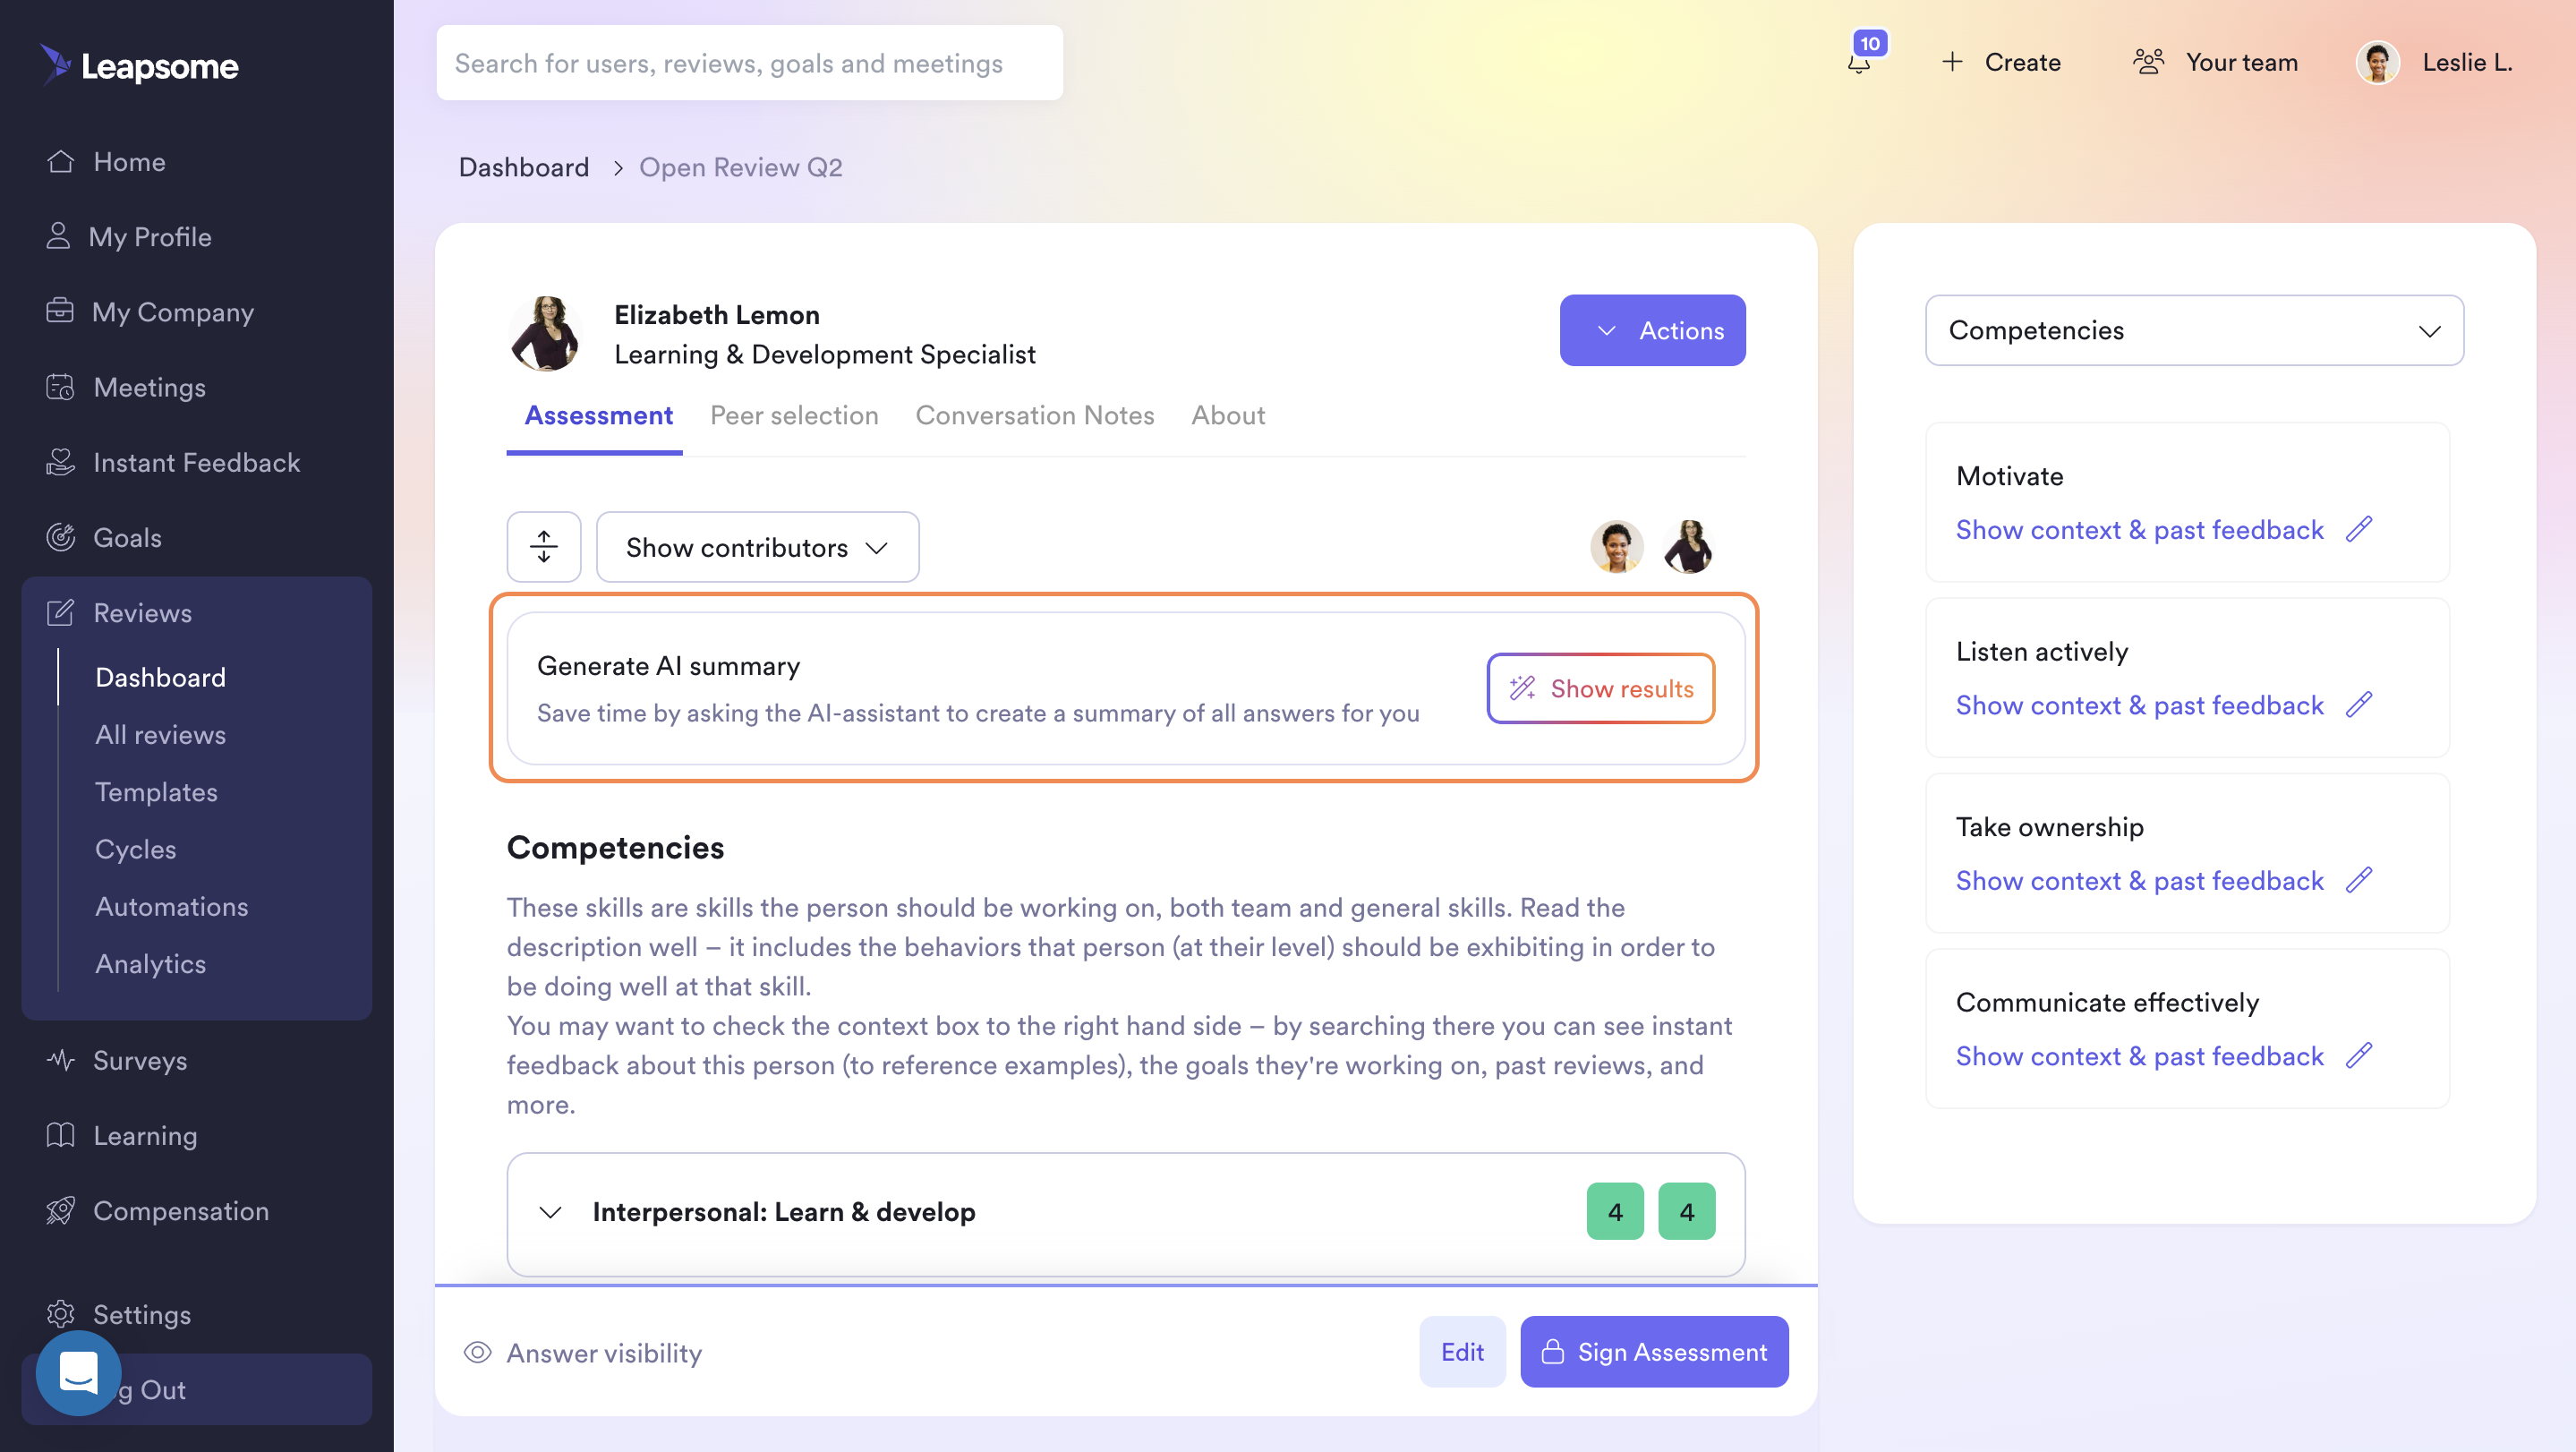The image size is (2576, 1452).
Task: Click the pencil icon next to Motivate
Action: click(2359, 529)
